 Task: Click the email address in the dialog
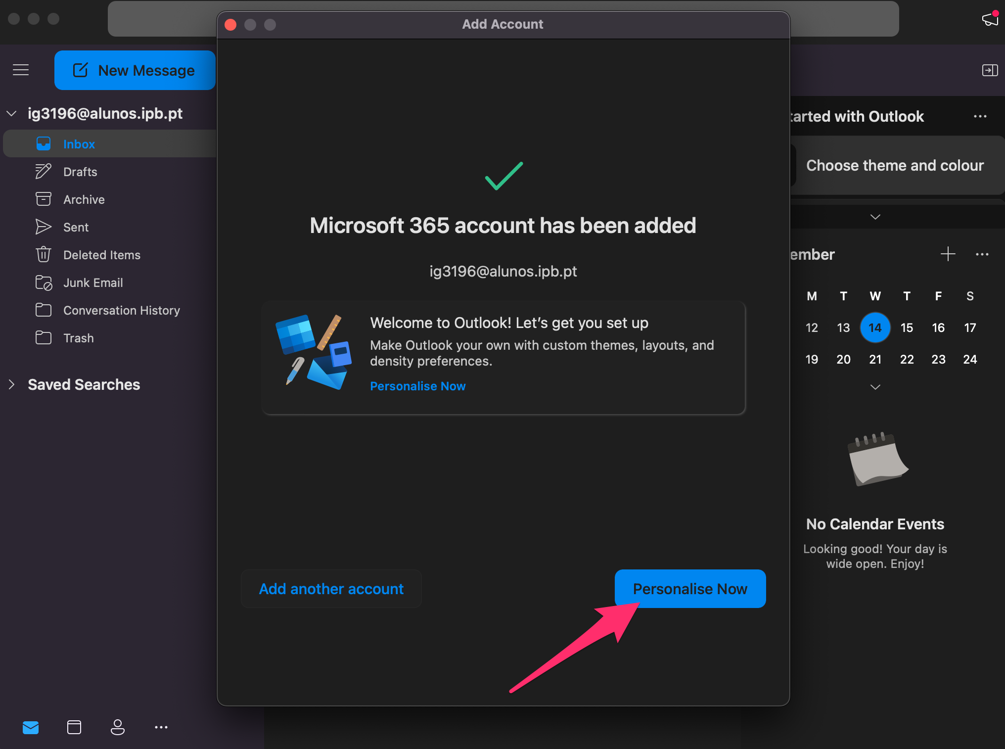pos(503,271)
